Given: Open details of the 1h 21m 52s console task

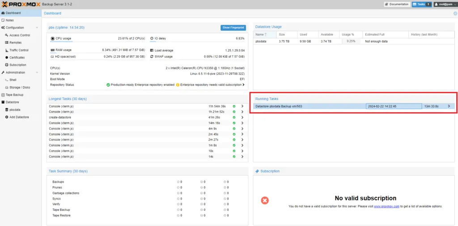Looking at the screenshot, I should tap(242, 112).
